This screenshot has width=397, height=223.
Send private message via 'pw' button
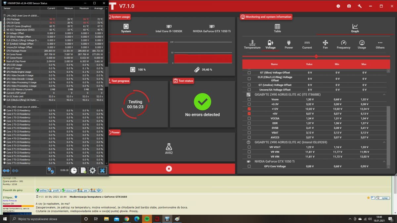coord(83,191)
